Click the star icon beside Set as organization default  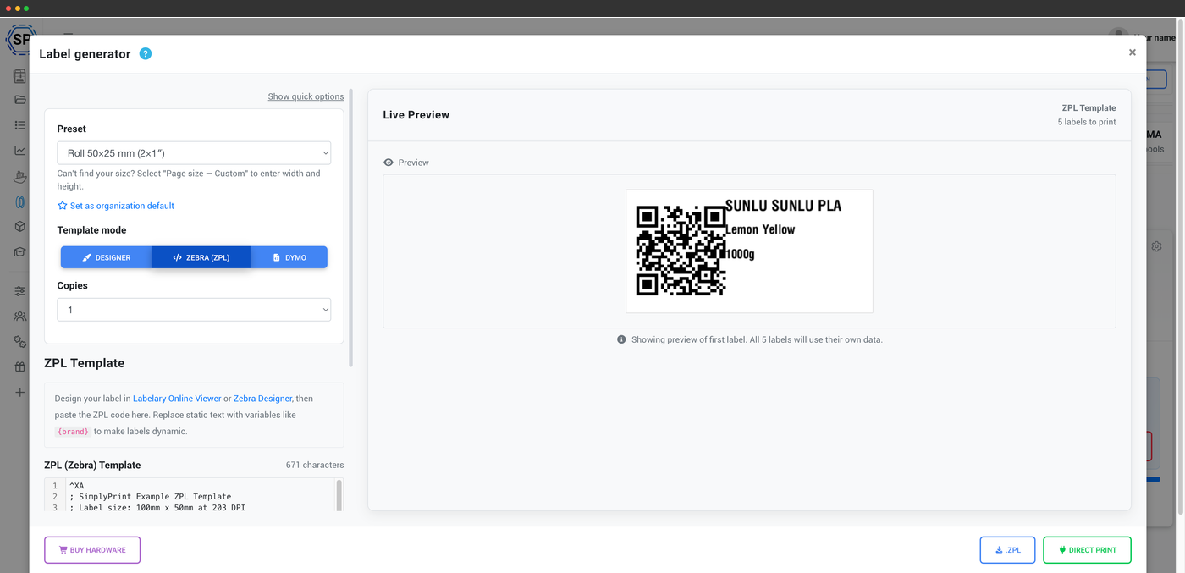(x=62, y=206)
